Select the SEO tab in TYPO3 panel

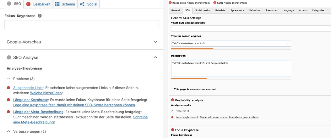(x=187, y=10)
